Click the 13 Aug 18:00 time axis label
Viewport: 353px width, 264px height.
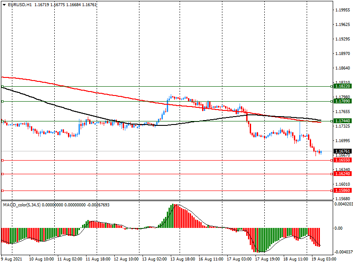[x=183, y=259]
